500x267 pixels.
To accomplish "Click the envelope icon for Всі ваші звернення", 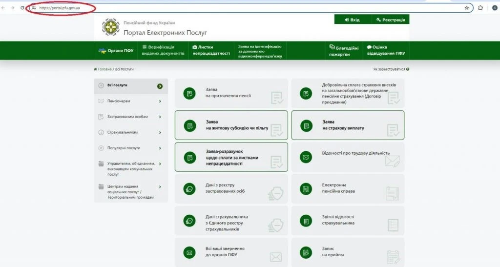I will coord(189,252).
